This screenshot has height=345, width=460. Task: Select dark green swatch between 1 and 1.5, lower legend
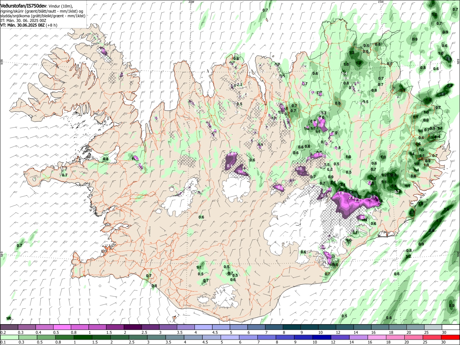(x=83, y=337)
